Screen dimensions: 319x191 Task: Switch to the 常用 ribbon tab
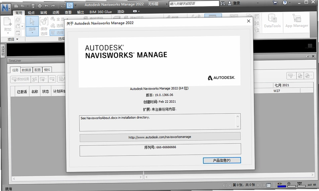19,13
